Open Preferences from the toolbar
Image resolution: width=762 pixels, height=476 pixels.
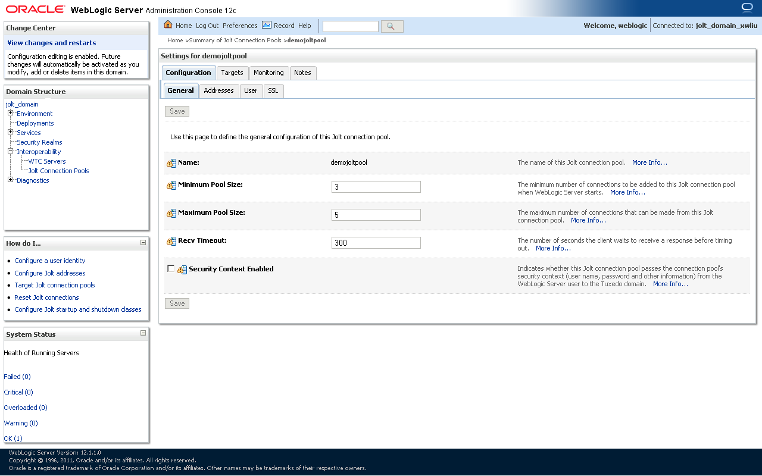240,26
